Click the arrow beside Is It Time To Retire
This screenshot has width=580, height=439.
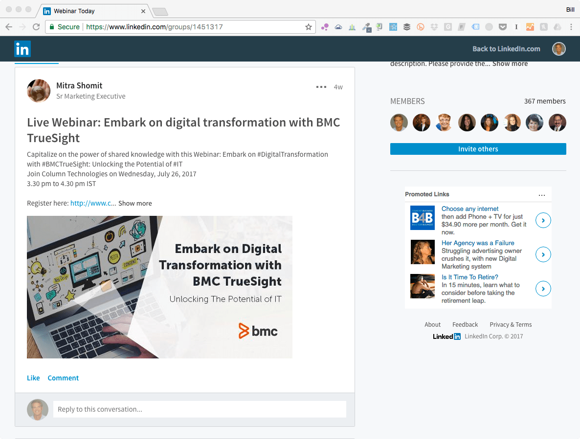pyautogui.click(x=543, y=289)
